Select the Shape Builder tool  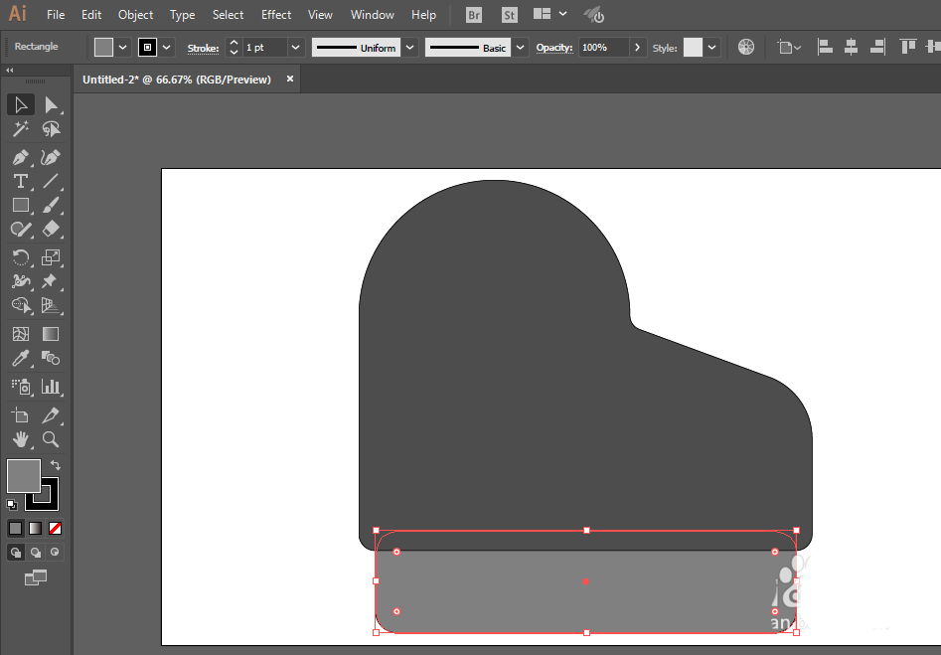click(x=21, y=305)
